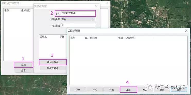Click the CAD坐标 column header
Screen dimensions: 191x95
tap(130, 38)
